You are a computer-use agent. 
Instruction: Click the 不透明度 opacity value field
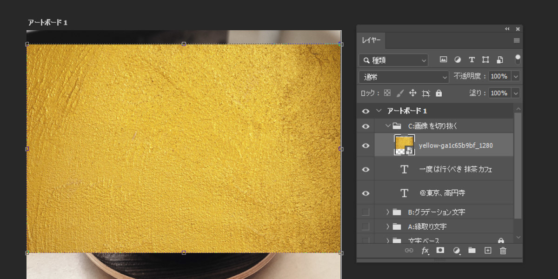coord(499,76)
